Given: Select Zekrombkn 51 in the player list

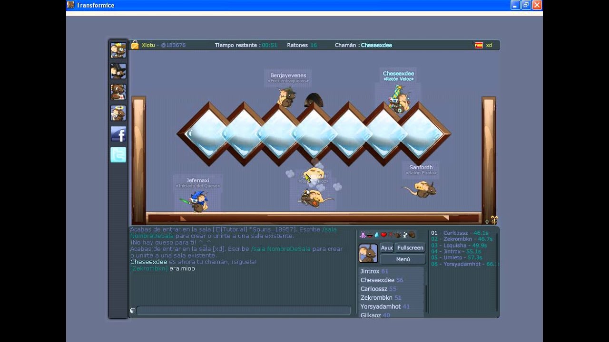Looking at the screenshot, I should (391, 298).
